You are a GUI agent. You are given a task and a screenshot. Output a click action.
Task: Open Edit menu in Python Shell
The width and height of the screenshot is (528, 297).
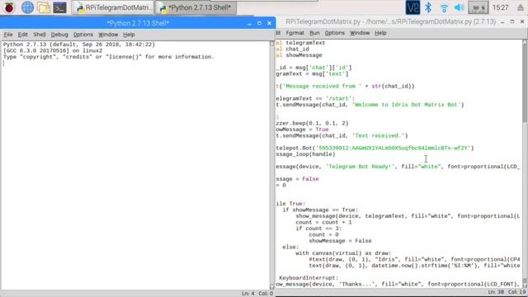pyautogui.click(x=23, y=35)
